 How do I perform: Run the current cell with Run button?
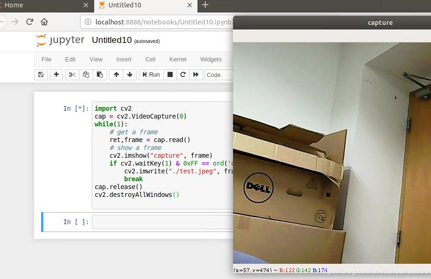tap(151, 74)
